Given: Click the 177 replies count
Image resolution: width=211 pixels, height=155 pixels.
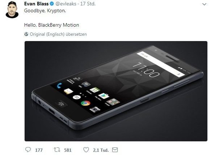Looking at the screenshot, I should coord(39,150).
